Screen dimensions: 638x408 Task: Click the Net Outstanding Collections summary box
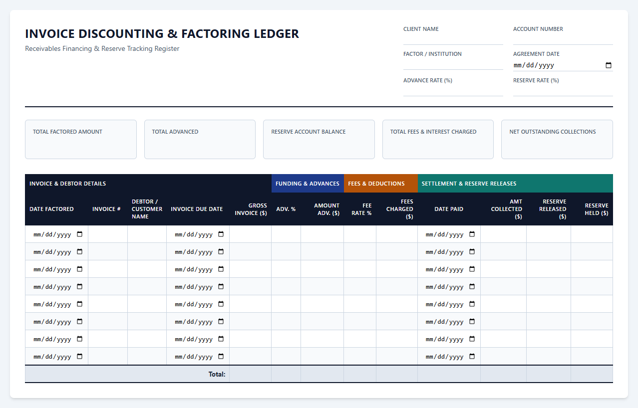point(557,139)
